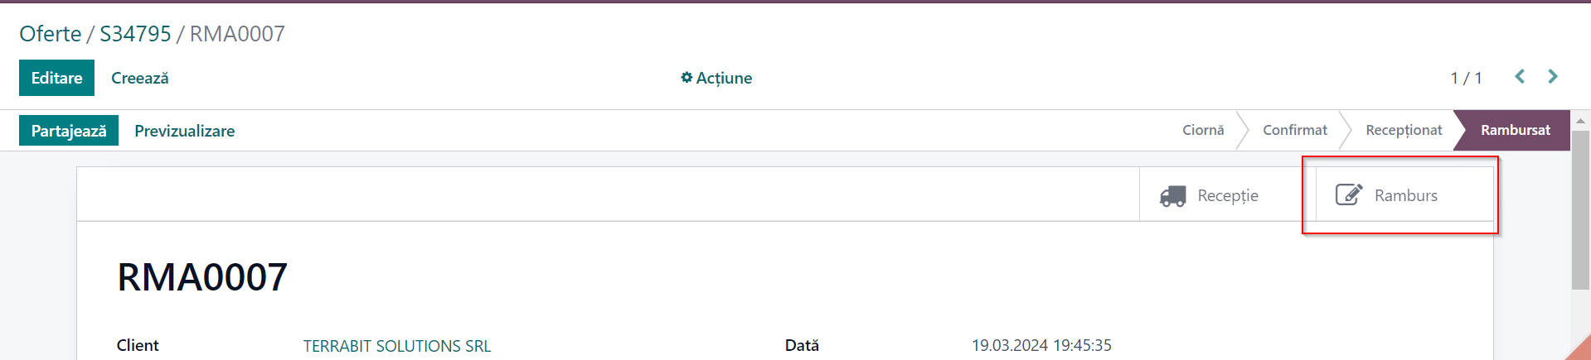Select the Recepționat status stage
This screenshot has width=1591, height=360.
1404,130
